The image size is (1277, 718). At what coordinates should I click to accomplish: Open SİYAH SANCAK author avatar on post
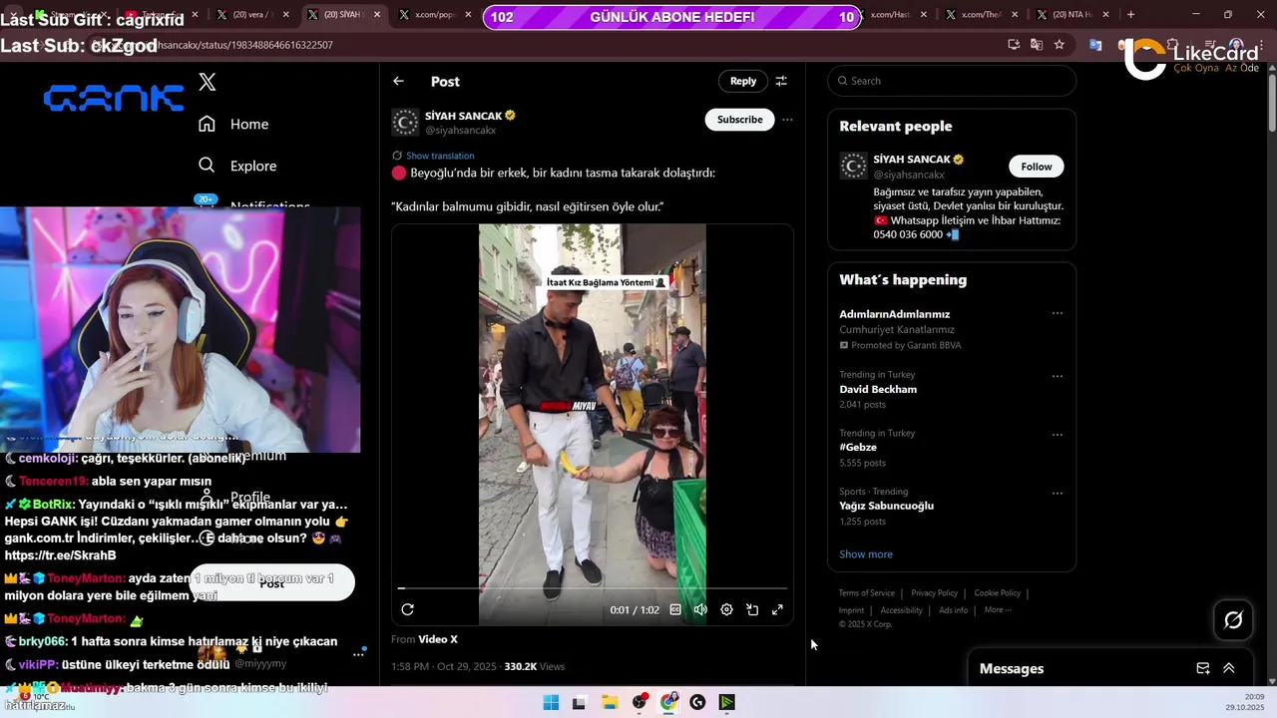click(405, 122)
